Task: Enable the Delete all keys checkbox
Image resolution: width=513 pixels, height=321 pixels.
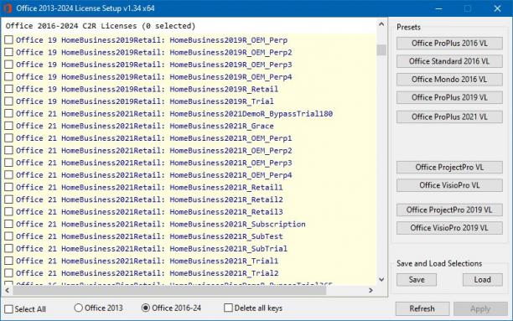Action: tap(228, 308)
